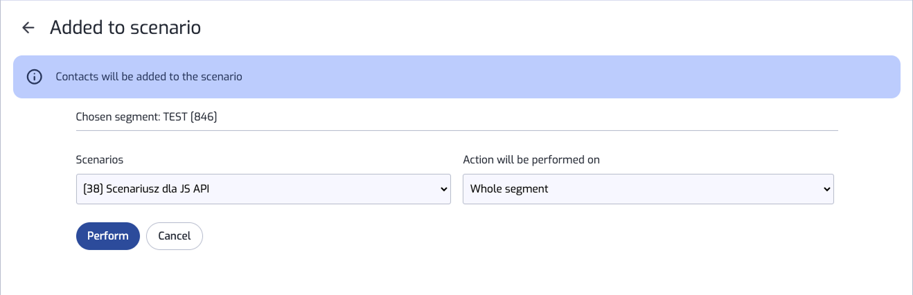Image resolution: width=913 pixels, height=295 pixels.
Task: Click the separator line under Chosen segment
Action: tap(457, 130)
